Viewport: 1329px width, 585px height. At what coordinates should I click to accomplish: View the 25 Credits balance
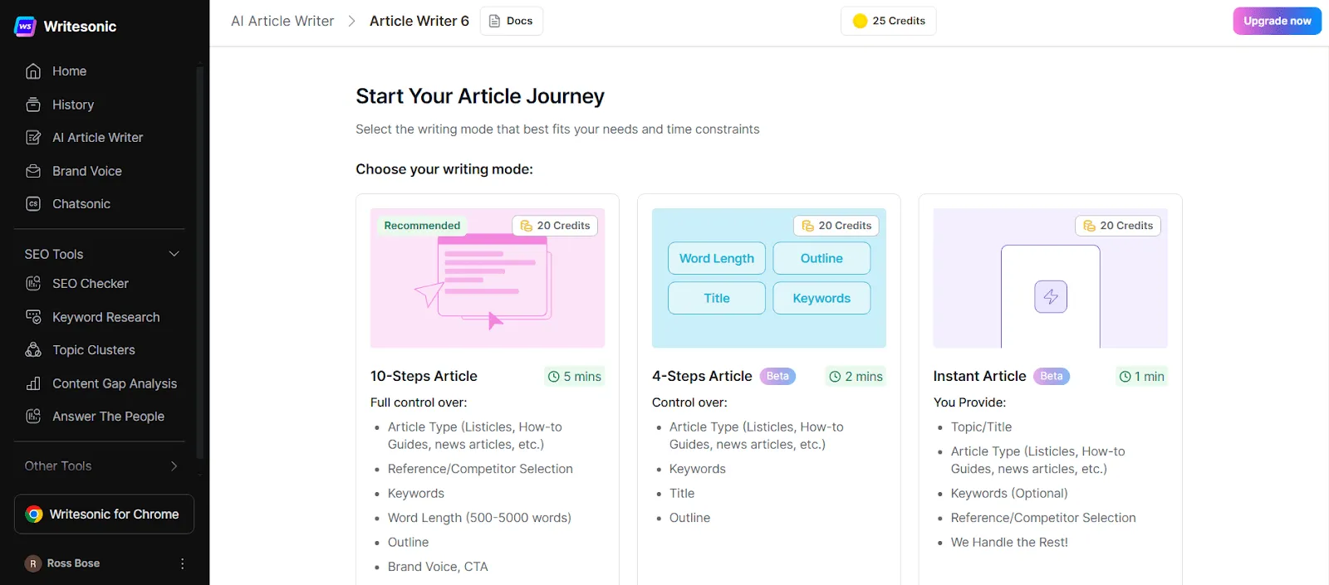[889, 21]
